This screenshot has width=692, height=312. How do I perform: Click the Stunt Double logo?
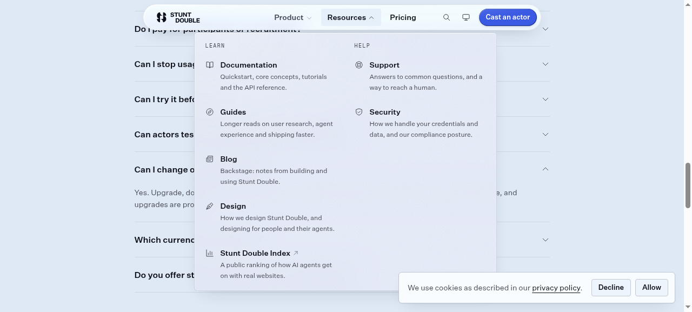[178, 17]
